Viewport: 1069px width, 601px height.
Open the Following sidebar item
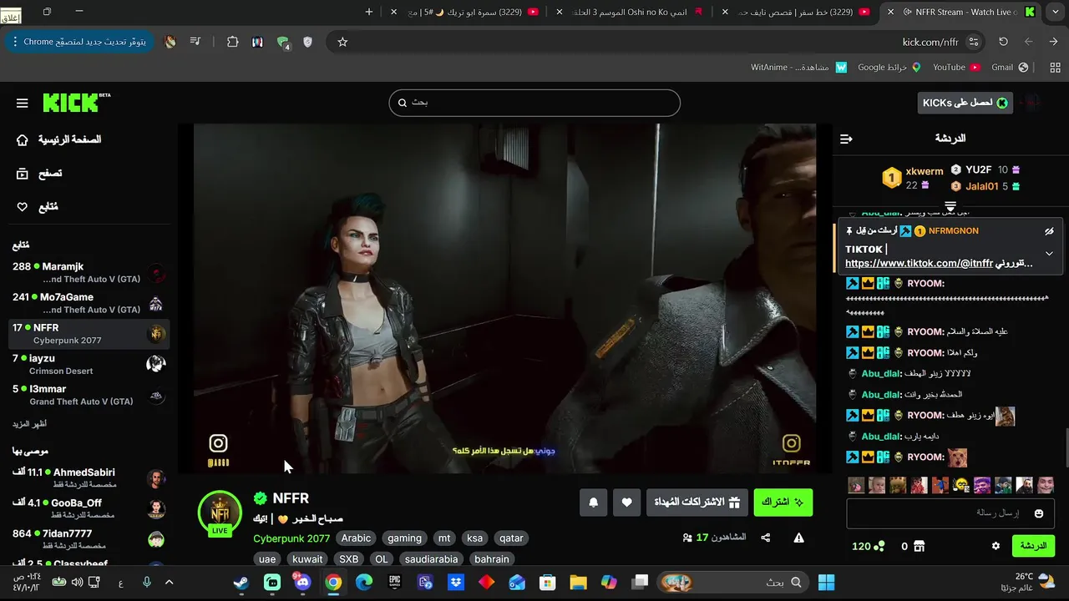(x=38, y=207)
